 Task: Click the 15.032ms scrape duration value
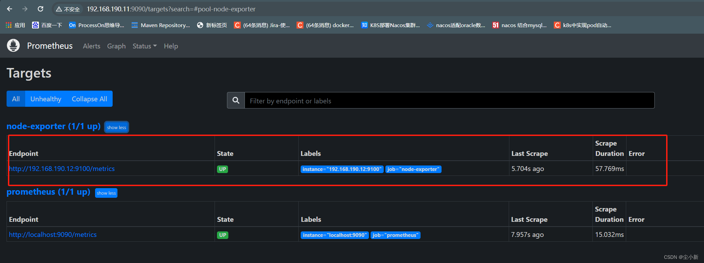tap(610, 235)
